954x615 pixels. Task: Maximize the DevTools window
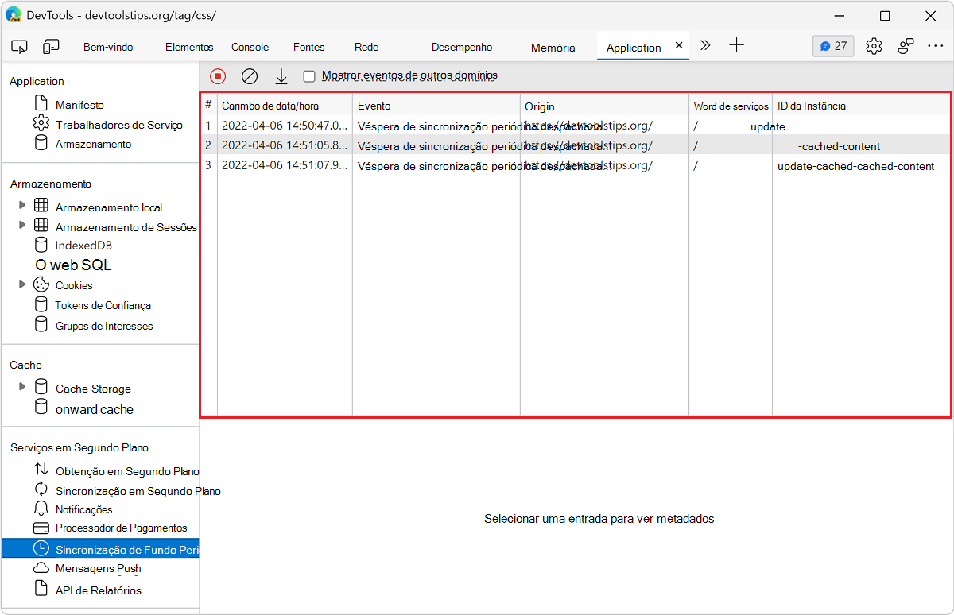(885, 15)
